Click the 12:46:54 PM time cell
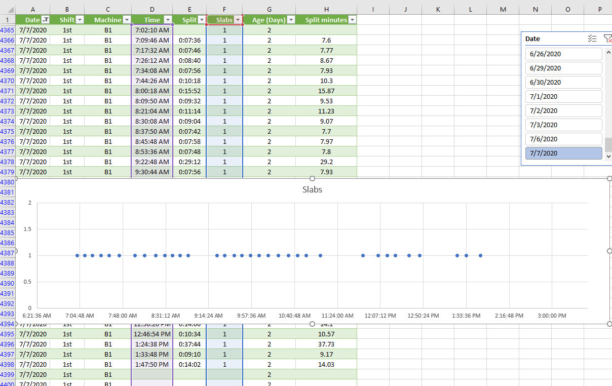Viewport: 612px width, 386px height. pyautogui.click(x=152, y=334)
